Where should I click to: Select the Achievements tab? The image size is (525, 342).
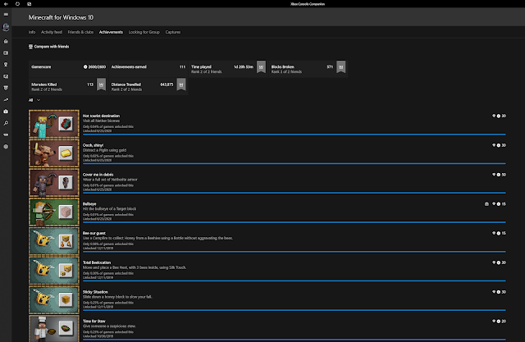[x=111, y=32]
